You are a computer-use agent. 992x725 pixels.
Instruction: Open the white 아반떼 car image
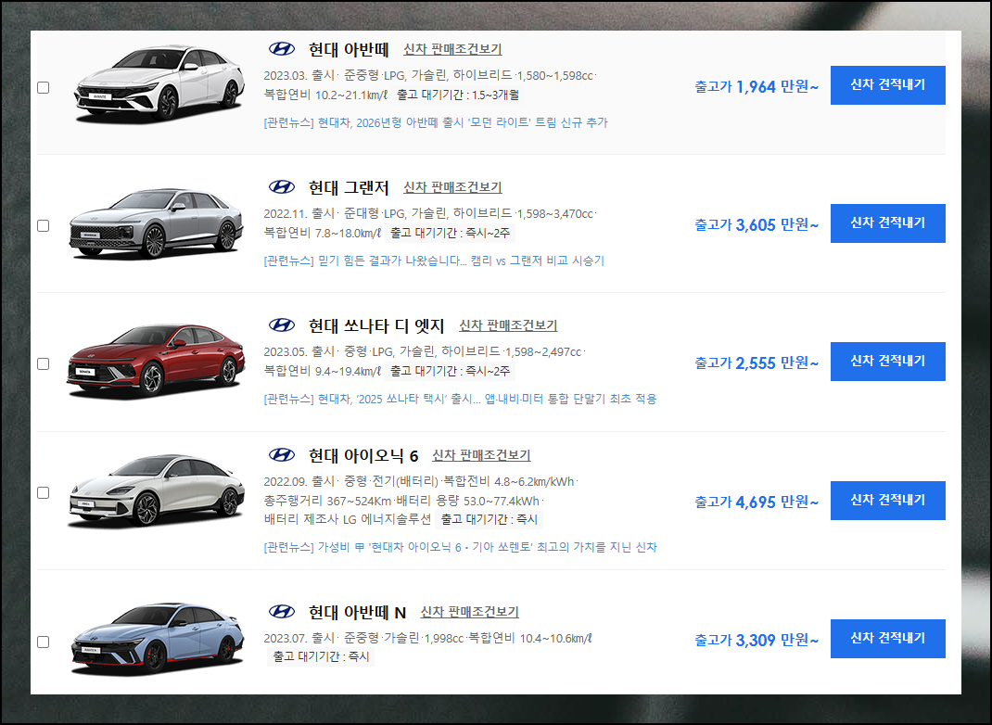pos(159,83)
